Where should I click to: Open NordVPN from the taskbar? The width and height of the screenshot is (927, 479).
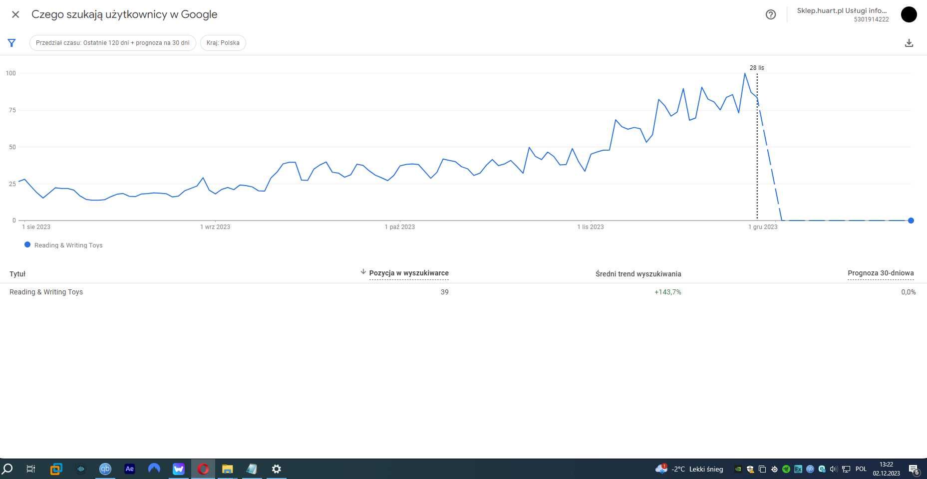(x=154, y=469)
